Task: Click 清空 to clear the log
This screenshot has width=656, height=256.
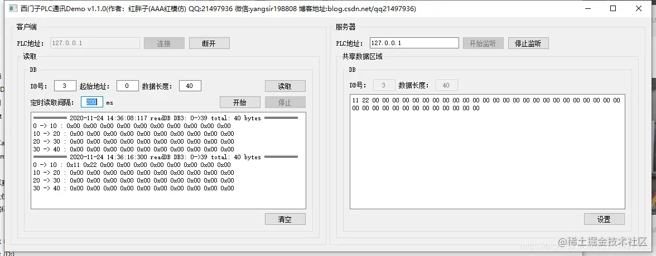Action: (285, 219)
